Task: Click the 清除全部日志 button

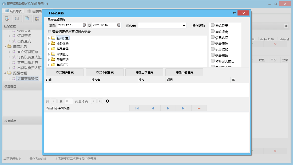Action: pyautogui.click(x=184, y=73)
